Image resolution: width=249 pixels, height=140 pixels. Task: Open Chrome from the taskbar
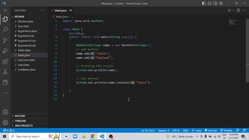coord(93,136)
